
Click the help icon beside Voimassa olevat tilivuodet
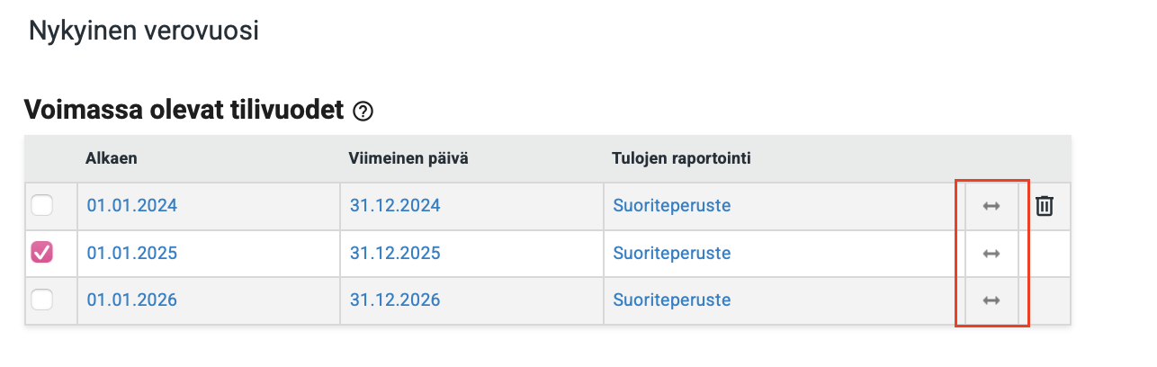click(x=363, y=112)
